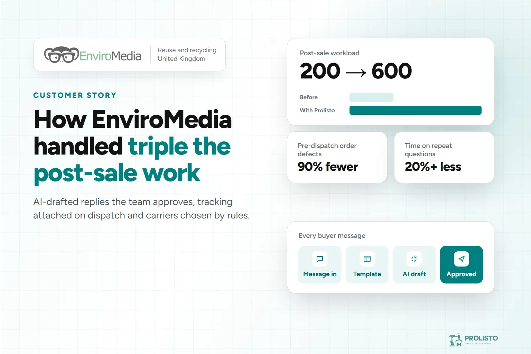The width and height of the screenshot is (531, 354).
Task: Select the Approved step tile
Action: coord(462,264)
